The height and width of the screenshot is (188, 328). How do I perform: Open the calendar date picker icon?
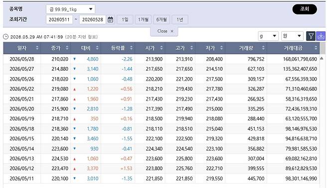pos(110,19)
